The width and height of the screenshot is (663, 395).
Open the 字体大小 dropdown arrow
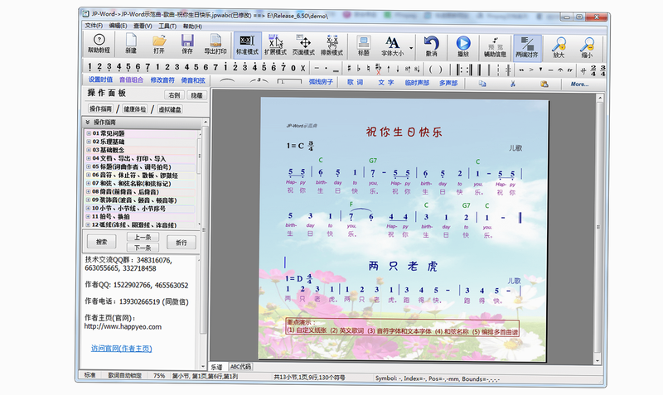(x=411, y=48)
